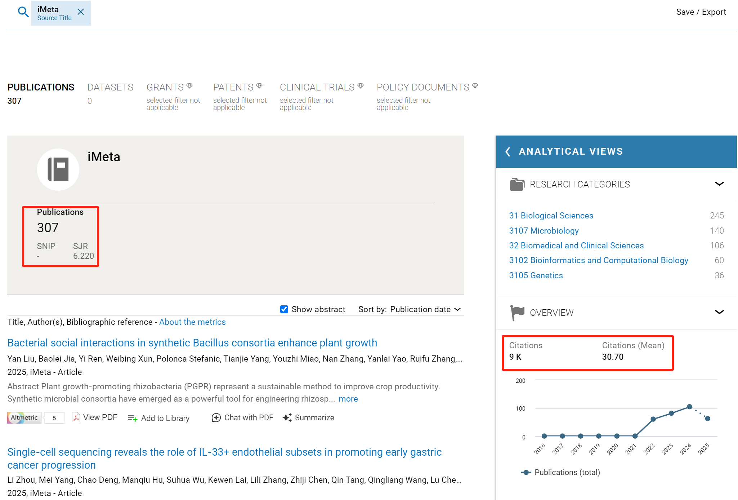Switch to the Publications tab

pos(41,87)
